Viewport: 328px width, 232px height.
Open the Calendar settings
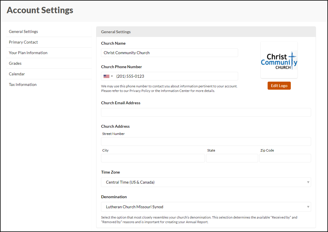coord(49,74)
